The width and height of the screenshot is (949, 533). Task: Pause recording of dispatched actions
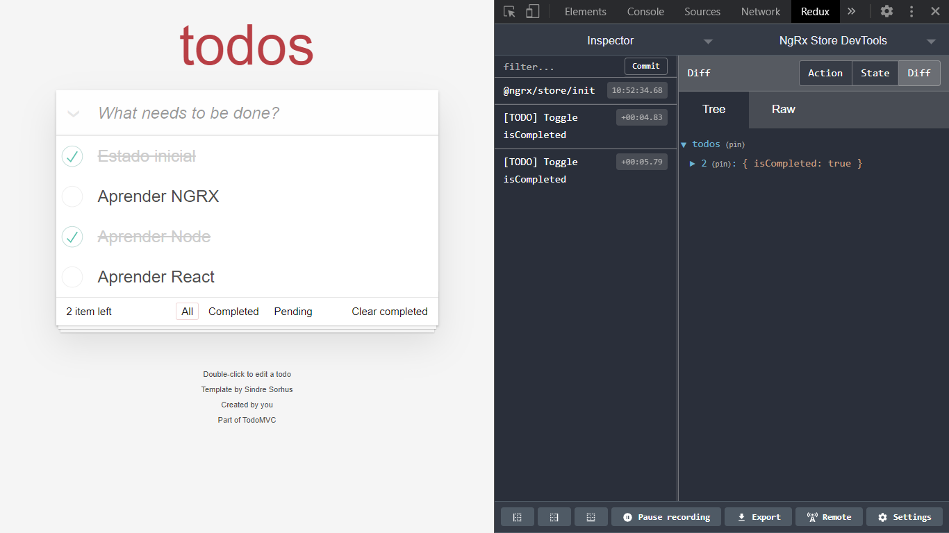(x=665, y=516)
